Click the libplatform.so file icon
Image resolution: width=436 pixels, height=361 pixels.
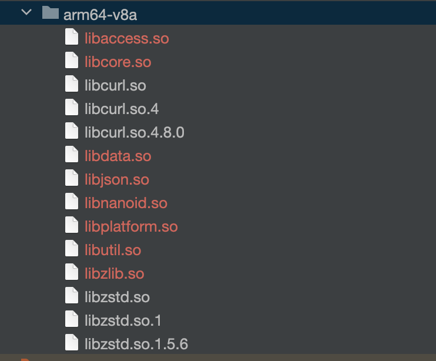click(x=72, y=226)
